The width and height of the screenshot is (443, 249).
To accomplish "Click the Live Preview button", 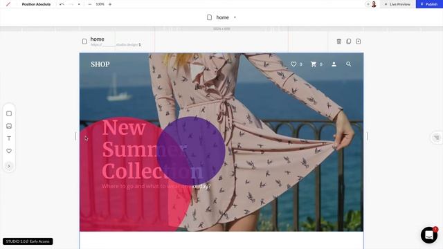I will click(397, 4).
